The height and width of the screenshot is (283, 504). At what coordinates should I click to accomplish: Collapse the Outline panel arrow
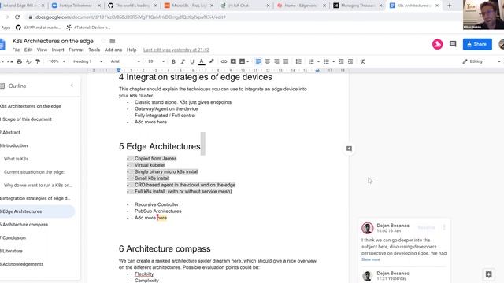(x=72, y=86)
